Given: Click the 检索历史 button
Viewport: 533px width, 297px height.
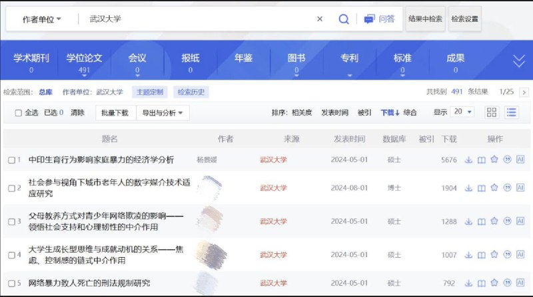Looking at the screenshot, I should pyautogui.click(x=191, y=92).
